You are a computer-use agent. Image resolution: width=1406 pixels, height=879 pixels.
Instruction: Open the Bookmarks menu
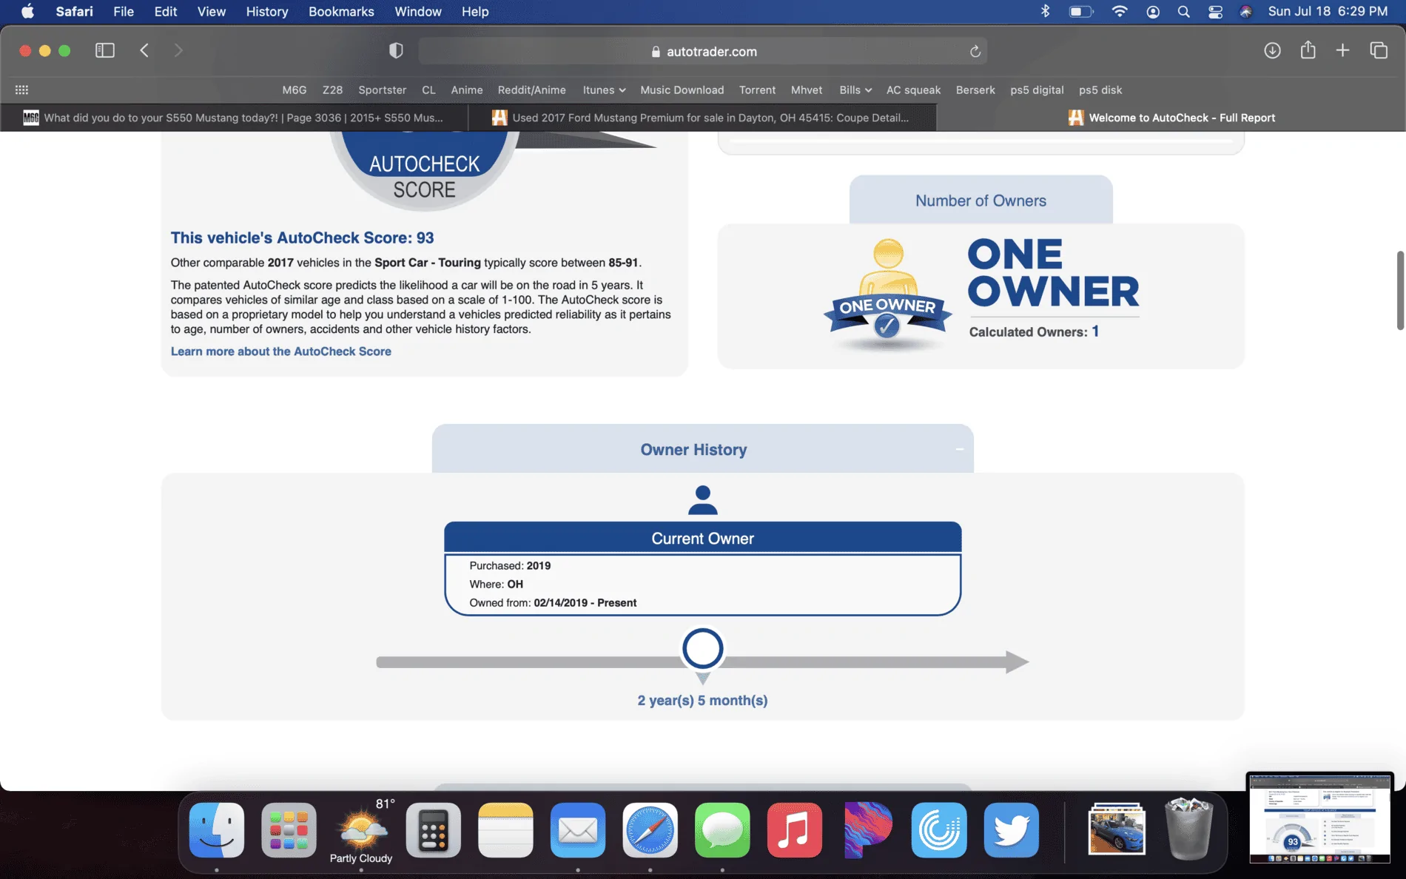pyautogui.click(x=341, y=11)
